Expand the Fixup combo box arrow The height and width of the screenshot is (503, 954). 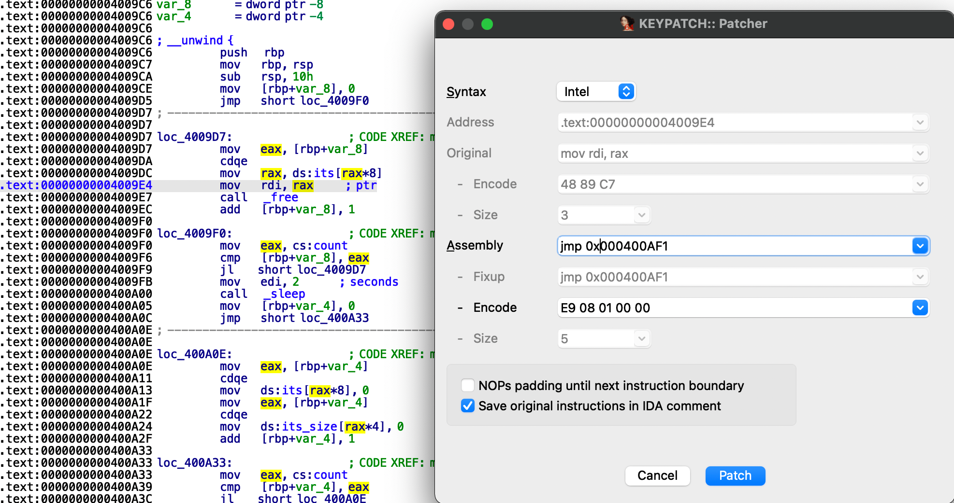pos(920,277)
